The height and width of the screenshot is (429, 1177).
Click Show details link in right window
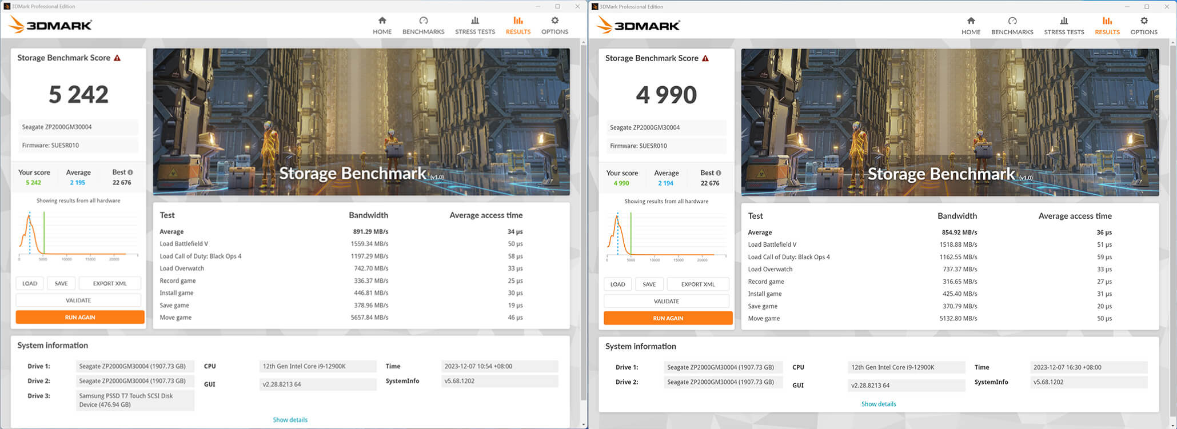(879, 404)
